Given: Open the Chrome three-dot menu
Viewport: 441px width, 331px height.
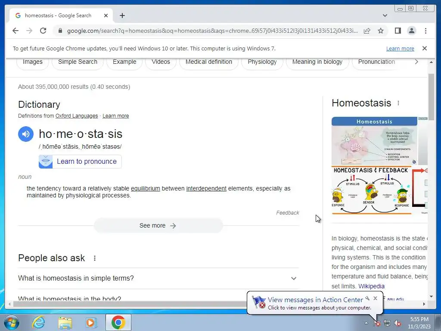Looking at the screenshot, I should [x=425, y=31].
